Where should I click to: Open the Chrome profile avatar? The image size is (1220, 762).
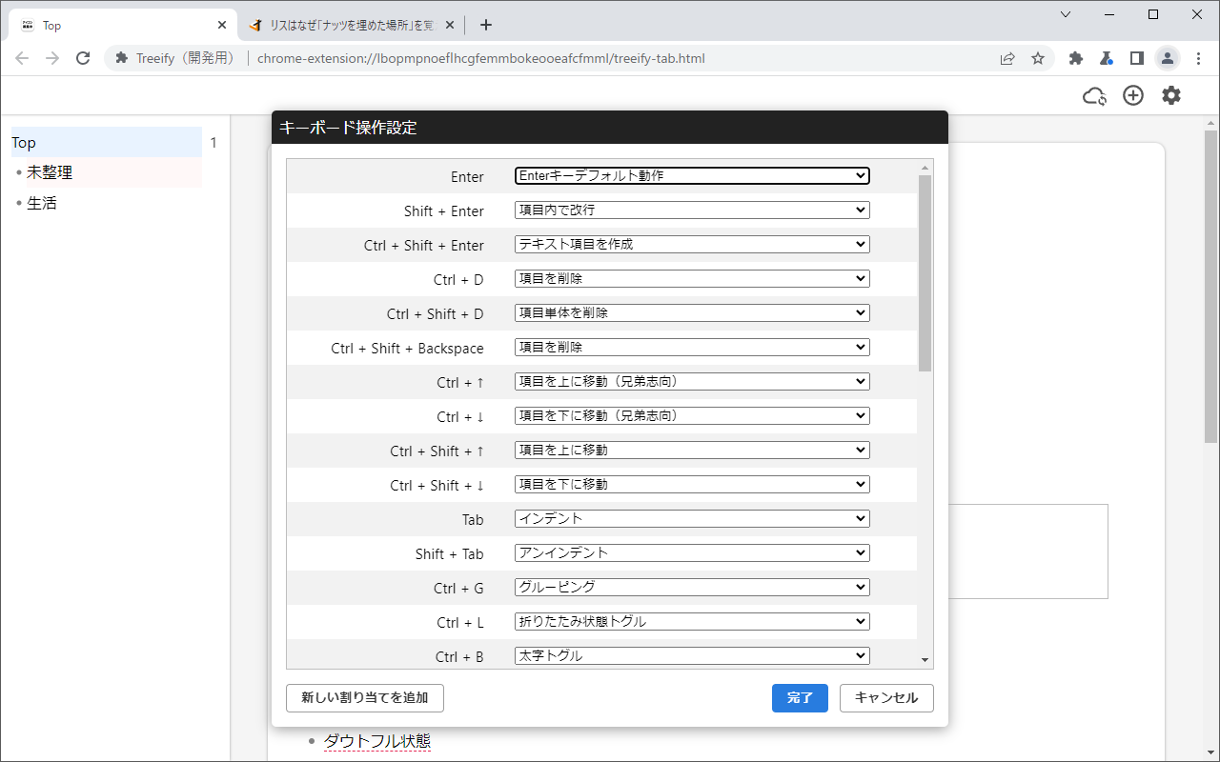click(x=1167, y=58)
